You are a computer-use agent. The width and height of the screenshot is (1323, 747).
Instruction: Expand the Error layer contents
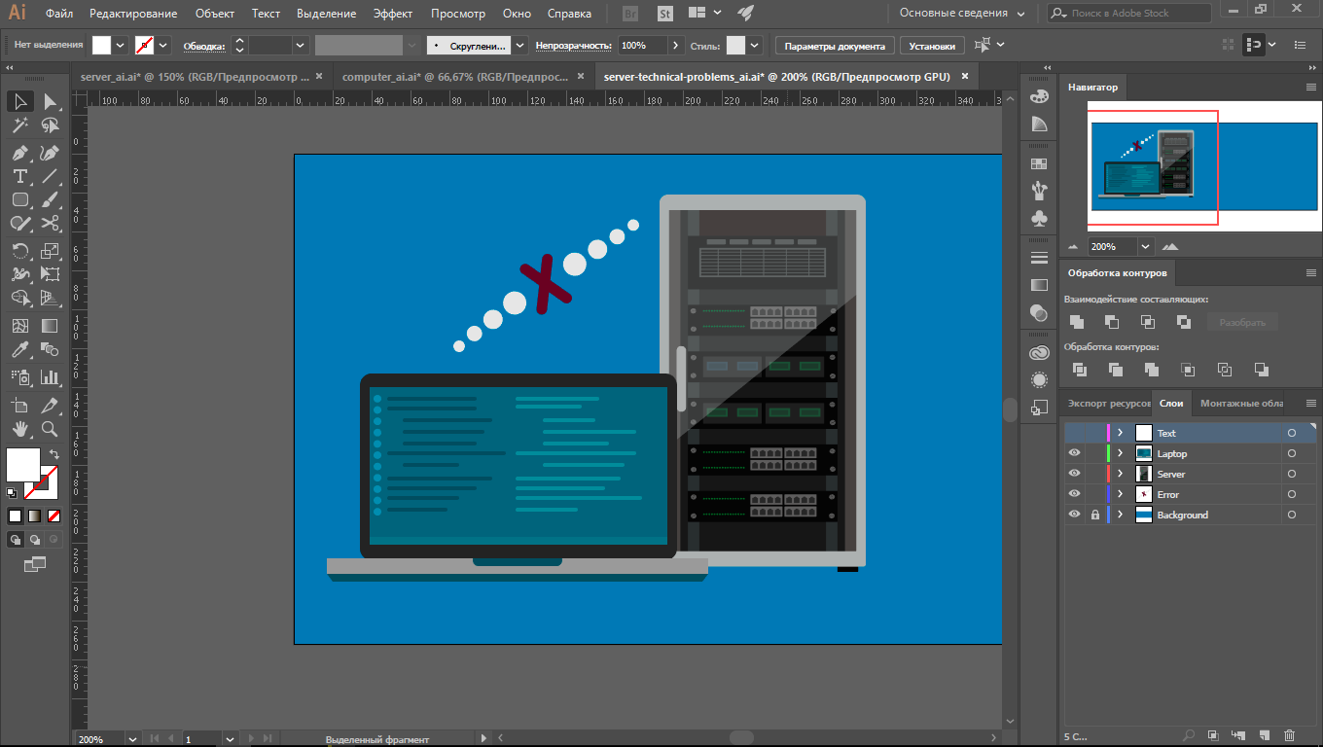(1121, 494)
